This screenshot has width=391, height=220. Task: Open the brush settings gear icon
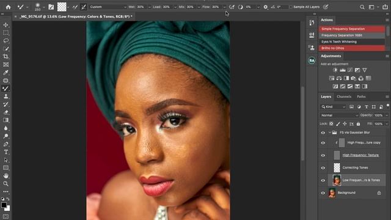click(x=266, y=7)
